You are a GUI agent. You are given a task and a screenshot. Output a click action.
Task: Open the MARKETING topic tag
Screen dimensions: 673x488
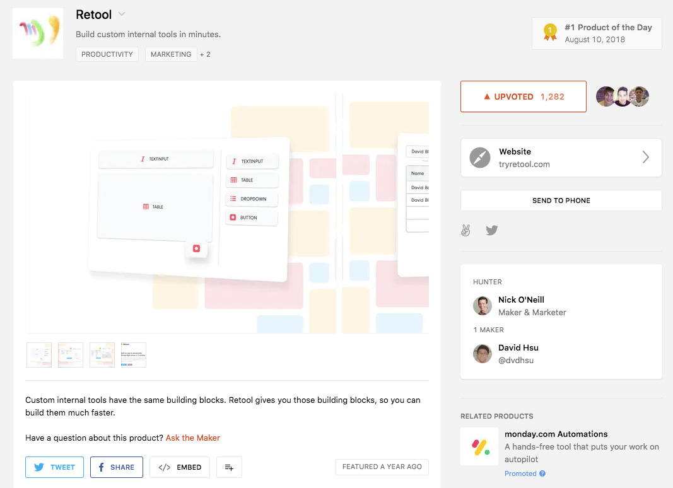point(171,54)
